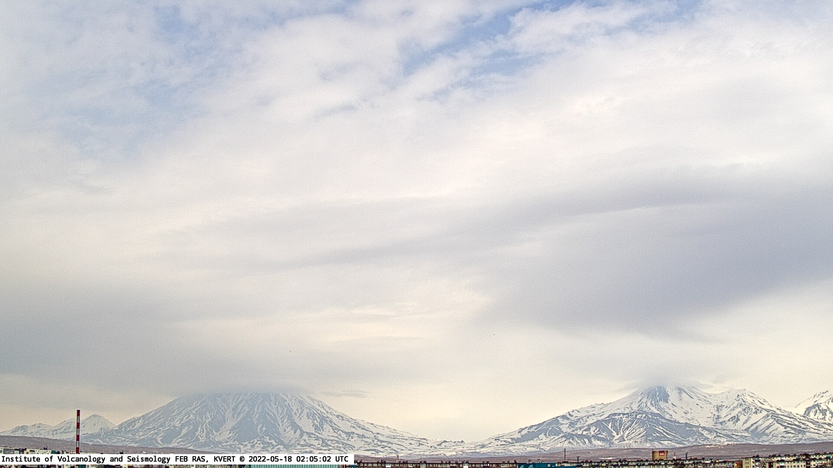Click the "Institute of Volcanology and Seismology" timestamp caption
This screenshot has height=468, width=833.
pos(177,459)
